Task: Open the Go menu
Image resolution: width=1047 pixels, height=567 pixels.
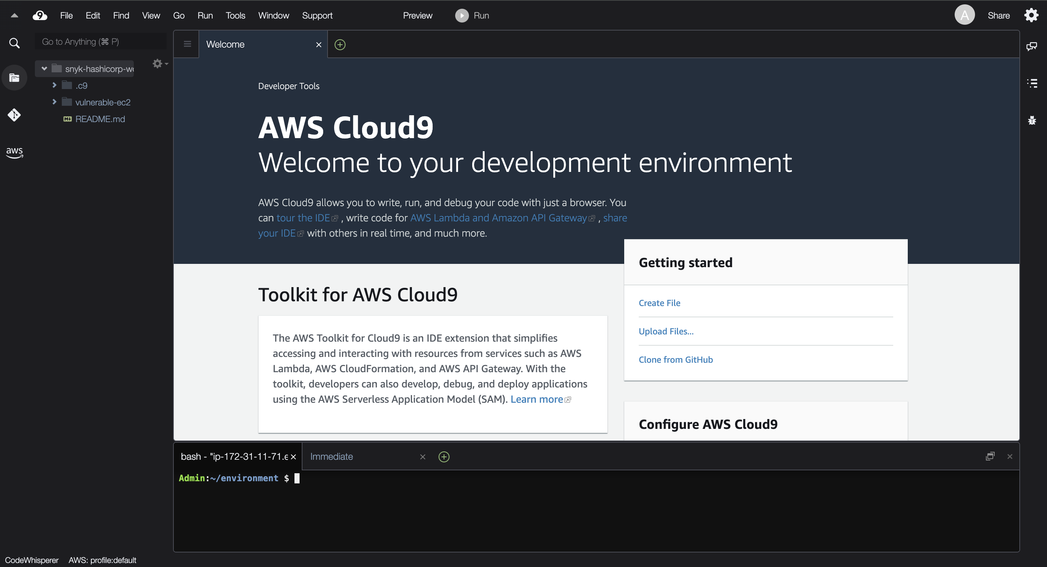Action: (x=179, y=15)
